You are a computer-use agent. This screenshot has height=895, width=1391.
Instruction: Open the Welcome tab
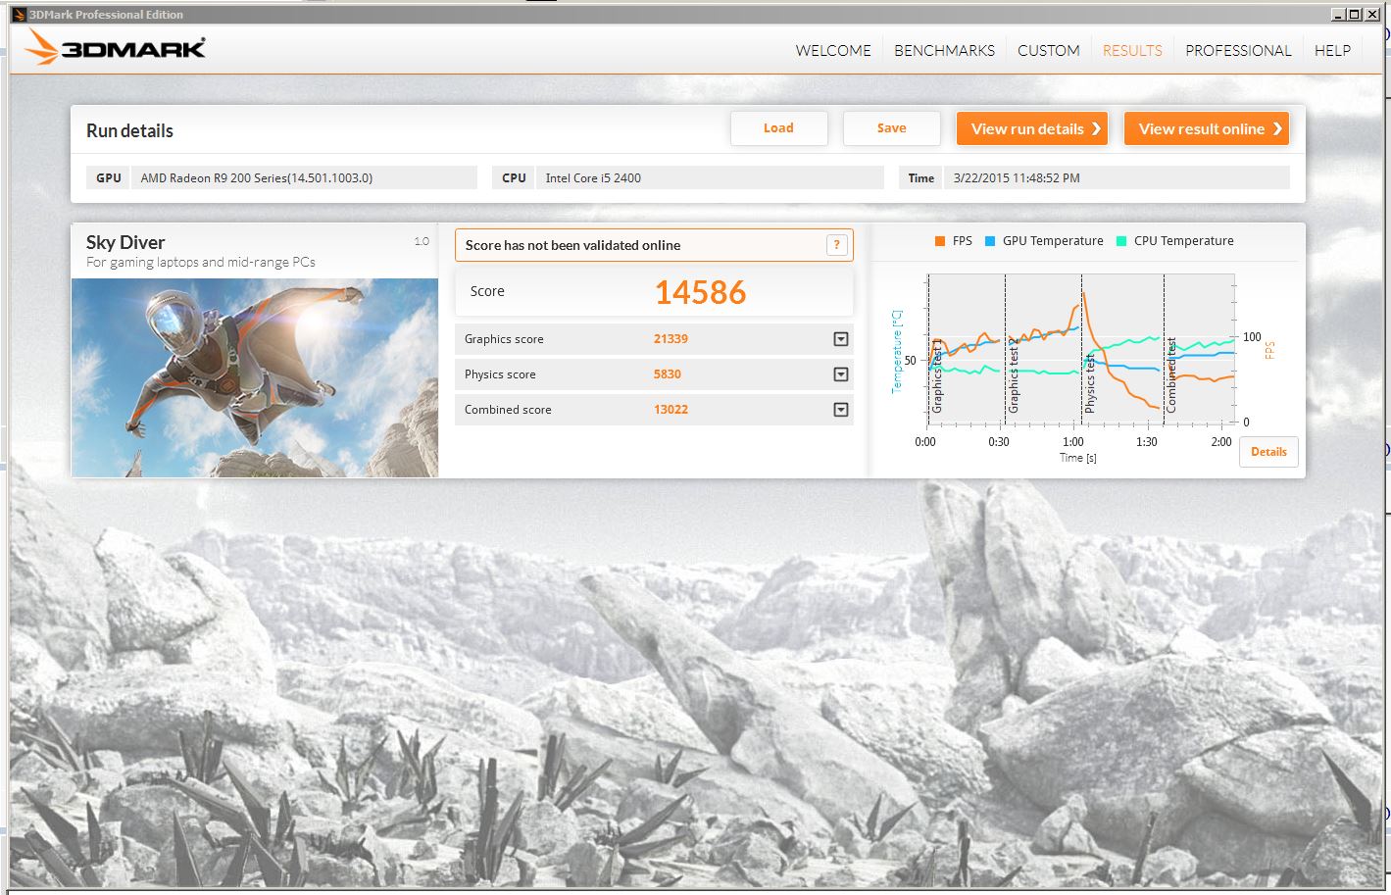[x=833, y=51]
